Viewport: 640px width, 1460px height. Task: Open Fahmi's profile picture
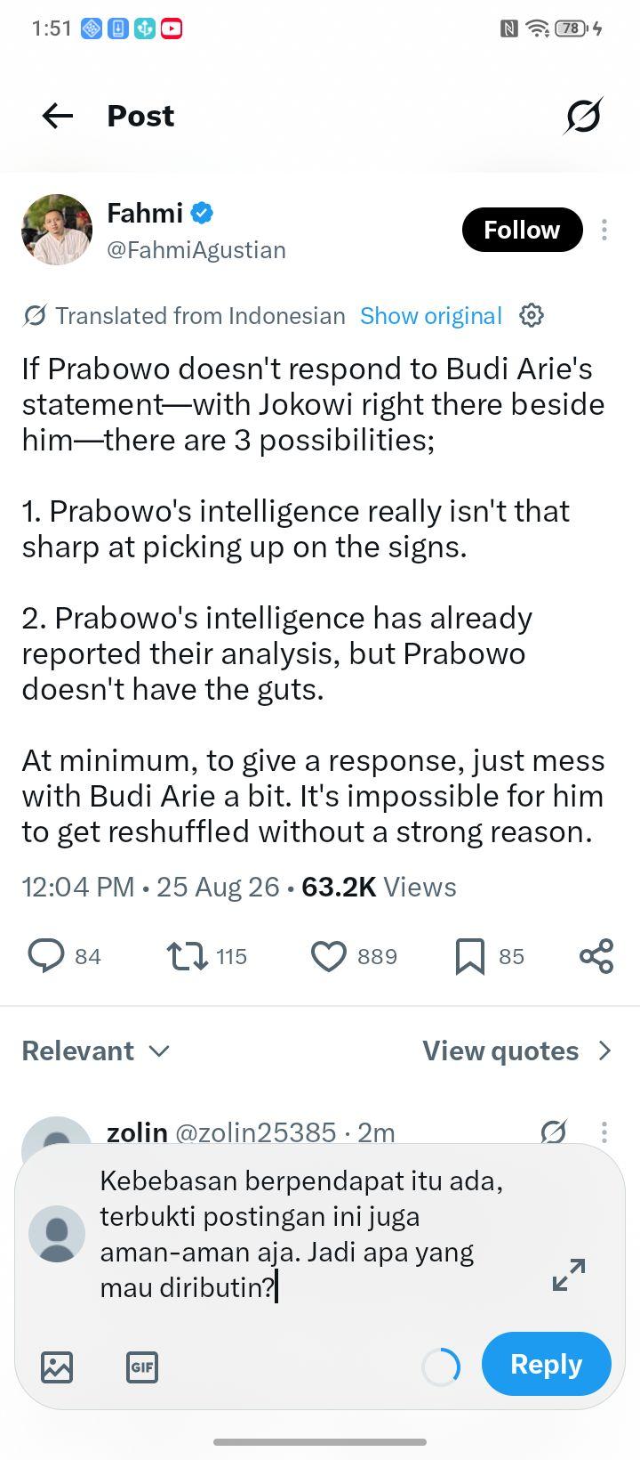(57, 230)
